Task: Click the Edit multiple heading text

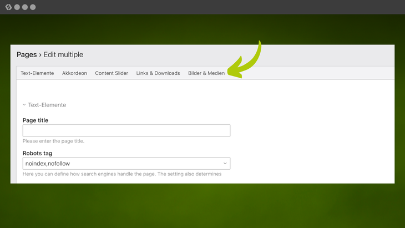Action: click(63, 54)
